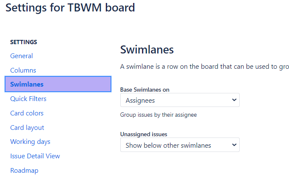Open the General settings page

click(x=22, y=56)
